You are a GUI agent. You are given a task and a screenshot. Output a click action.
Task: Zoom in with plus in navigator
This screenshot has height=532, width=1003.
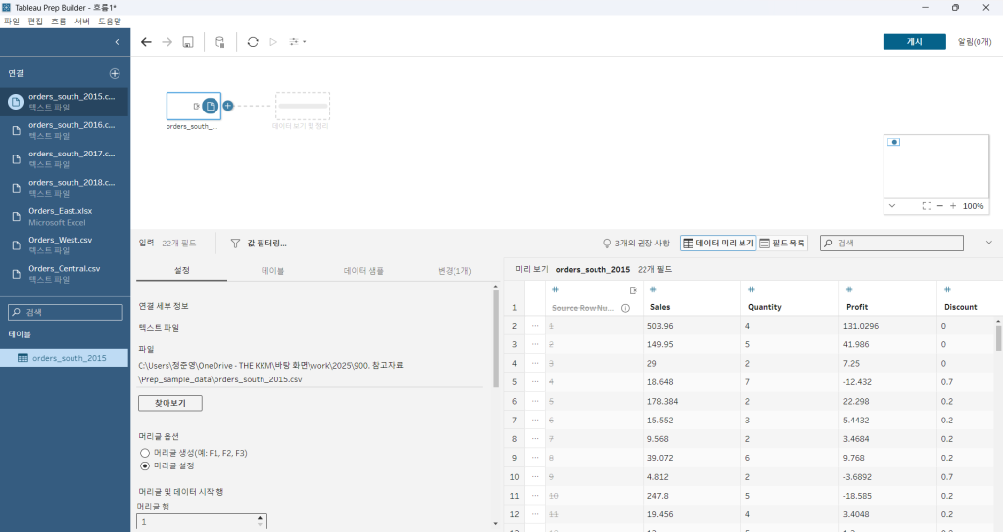(x=953, y=206)
